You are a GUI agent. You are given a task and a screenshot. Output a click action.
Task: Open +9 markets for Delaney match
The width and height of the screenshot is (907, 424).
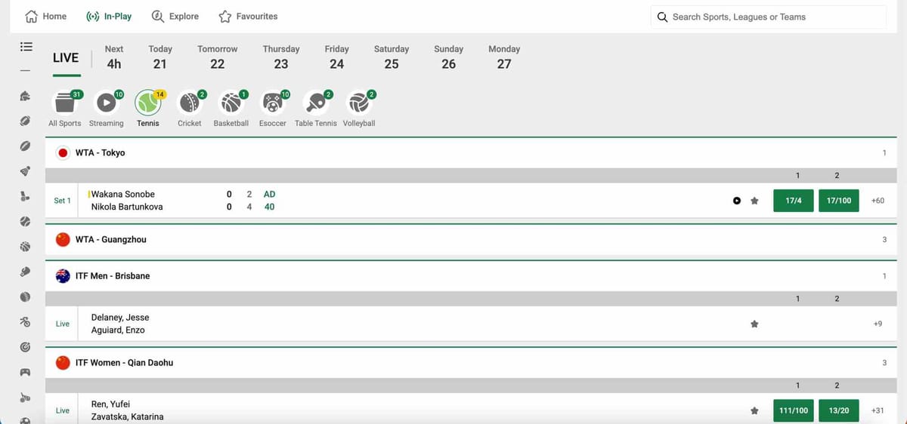[x=878, y=324]
